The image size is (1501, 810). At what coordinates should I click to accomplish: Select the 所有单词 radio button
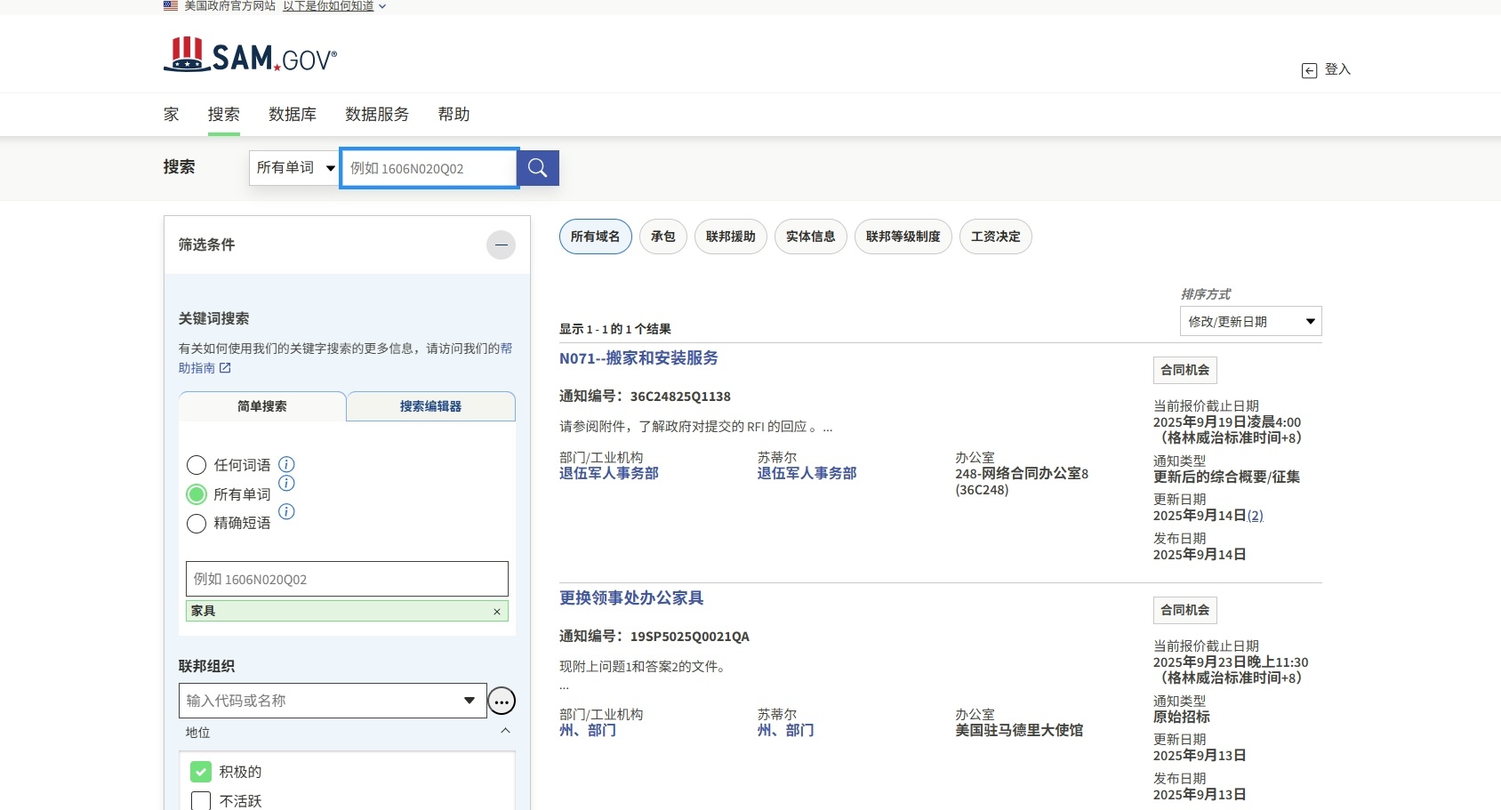197,494
